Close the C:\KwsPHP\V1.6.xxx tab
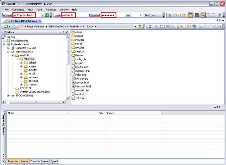The height and width of the screenshot is (165, 226). (x=40, y=21)
